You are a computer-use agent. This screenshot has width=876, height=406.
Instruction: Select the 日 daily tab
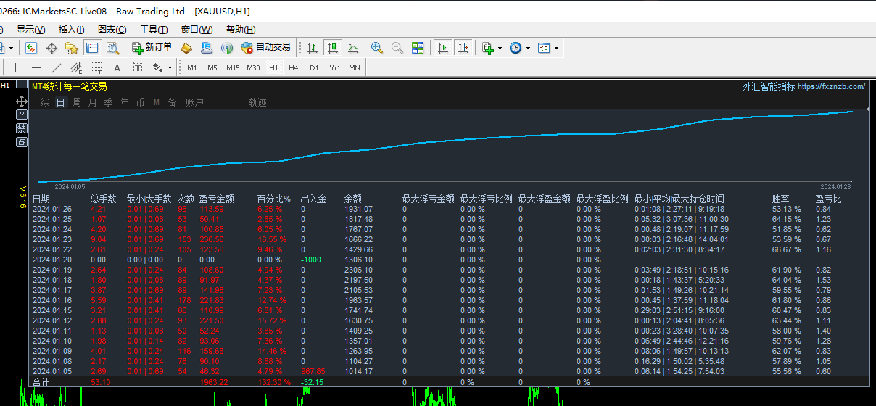coord(60,102)
